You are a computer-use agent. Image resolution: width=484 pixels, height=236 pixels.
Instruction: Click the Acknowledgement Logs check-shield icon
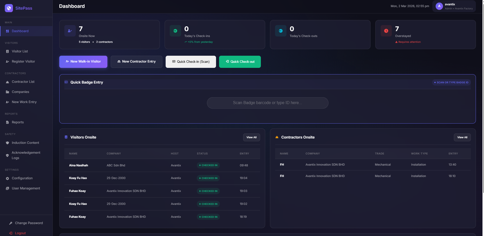coord(7,155)
